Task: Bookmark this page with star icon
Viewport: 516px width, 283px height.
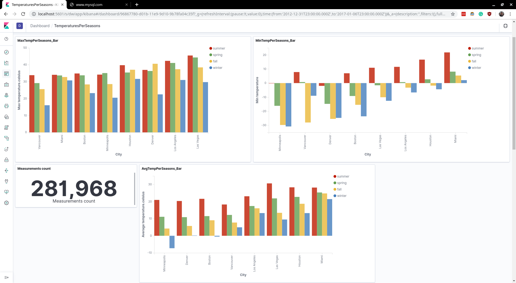Action: tap(453, 14)
